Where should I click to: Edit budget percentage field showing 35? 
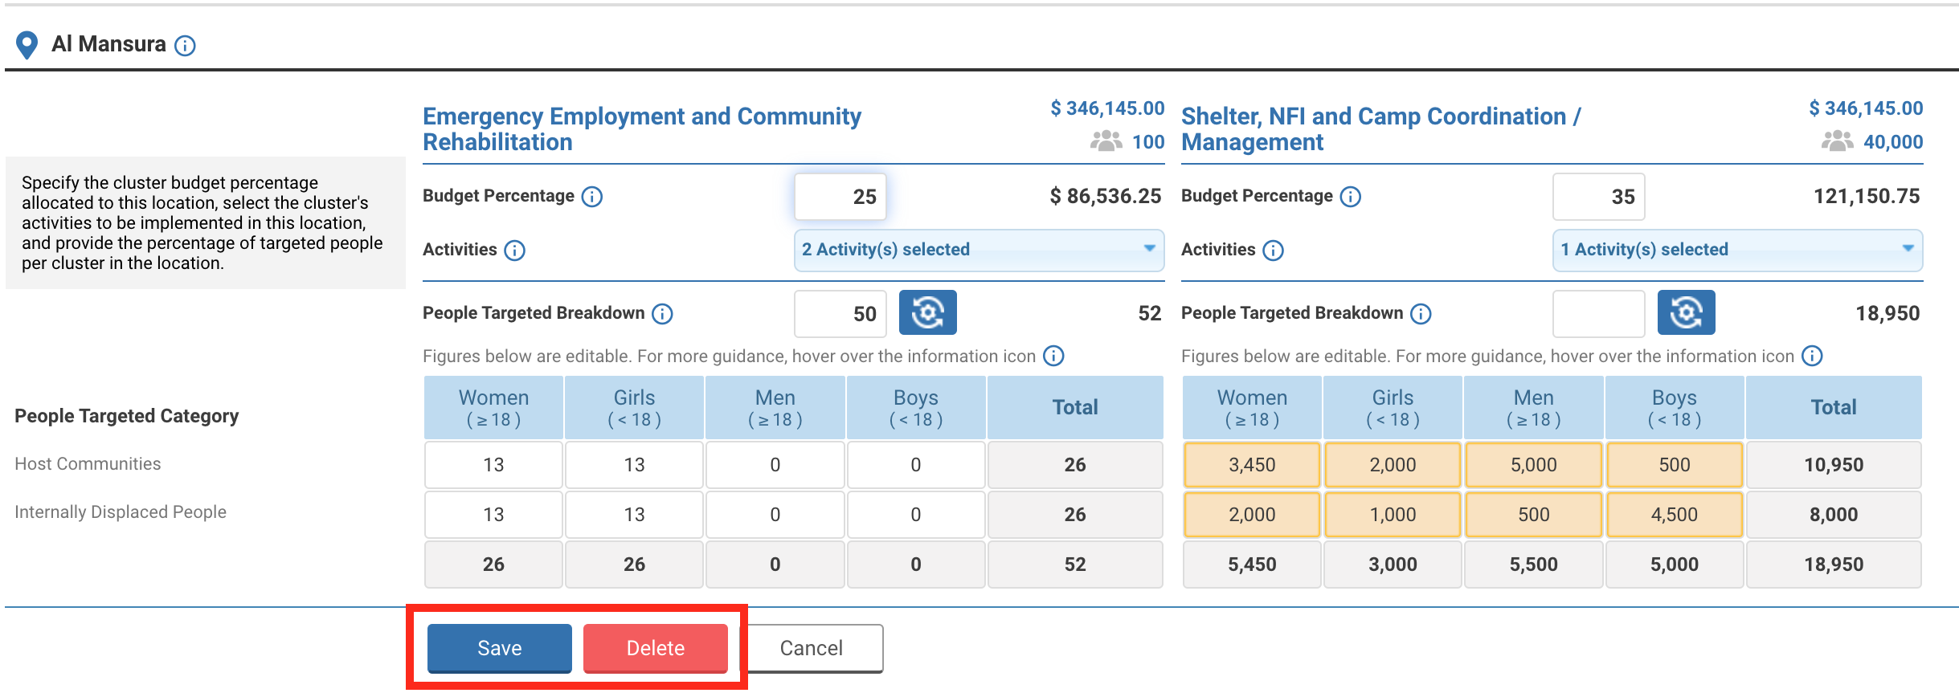click(1599, 197)
